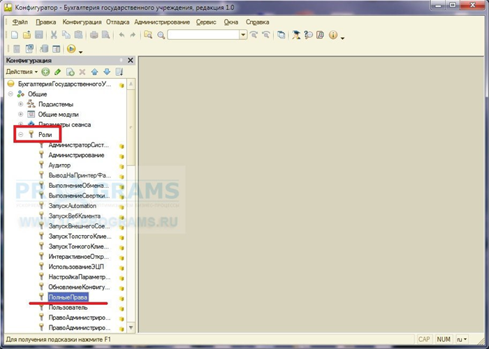Viewport: 489px width, 349px height.
Task: Click the open folder icon in the toolbar
Action: pyautogui.click(x=27, y=35)
